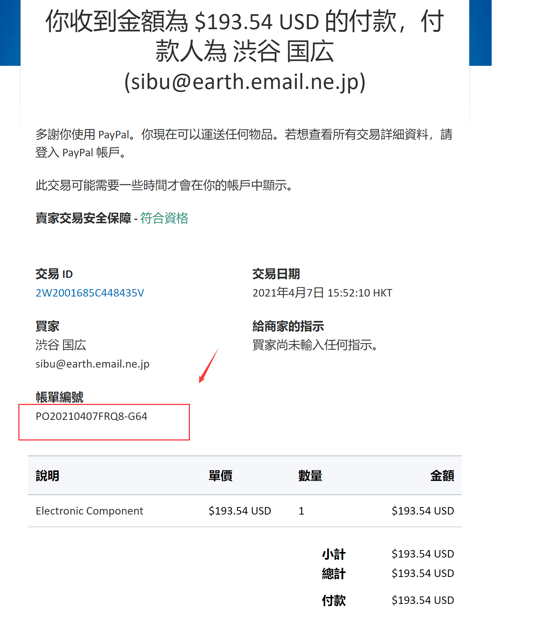Select buyer name 渋谷 国広 under 買家
The width and height of the screenshot is (541, 620).
coord(61,345)
